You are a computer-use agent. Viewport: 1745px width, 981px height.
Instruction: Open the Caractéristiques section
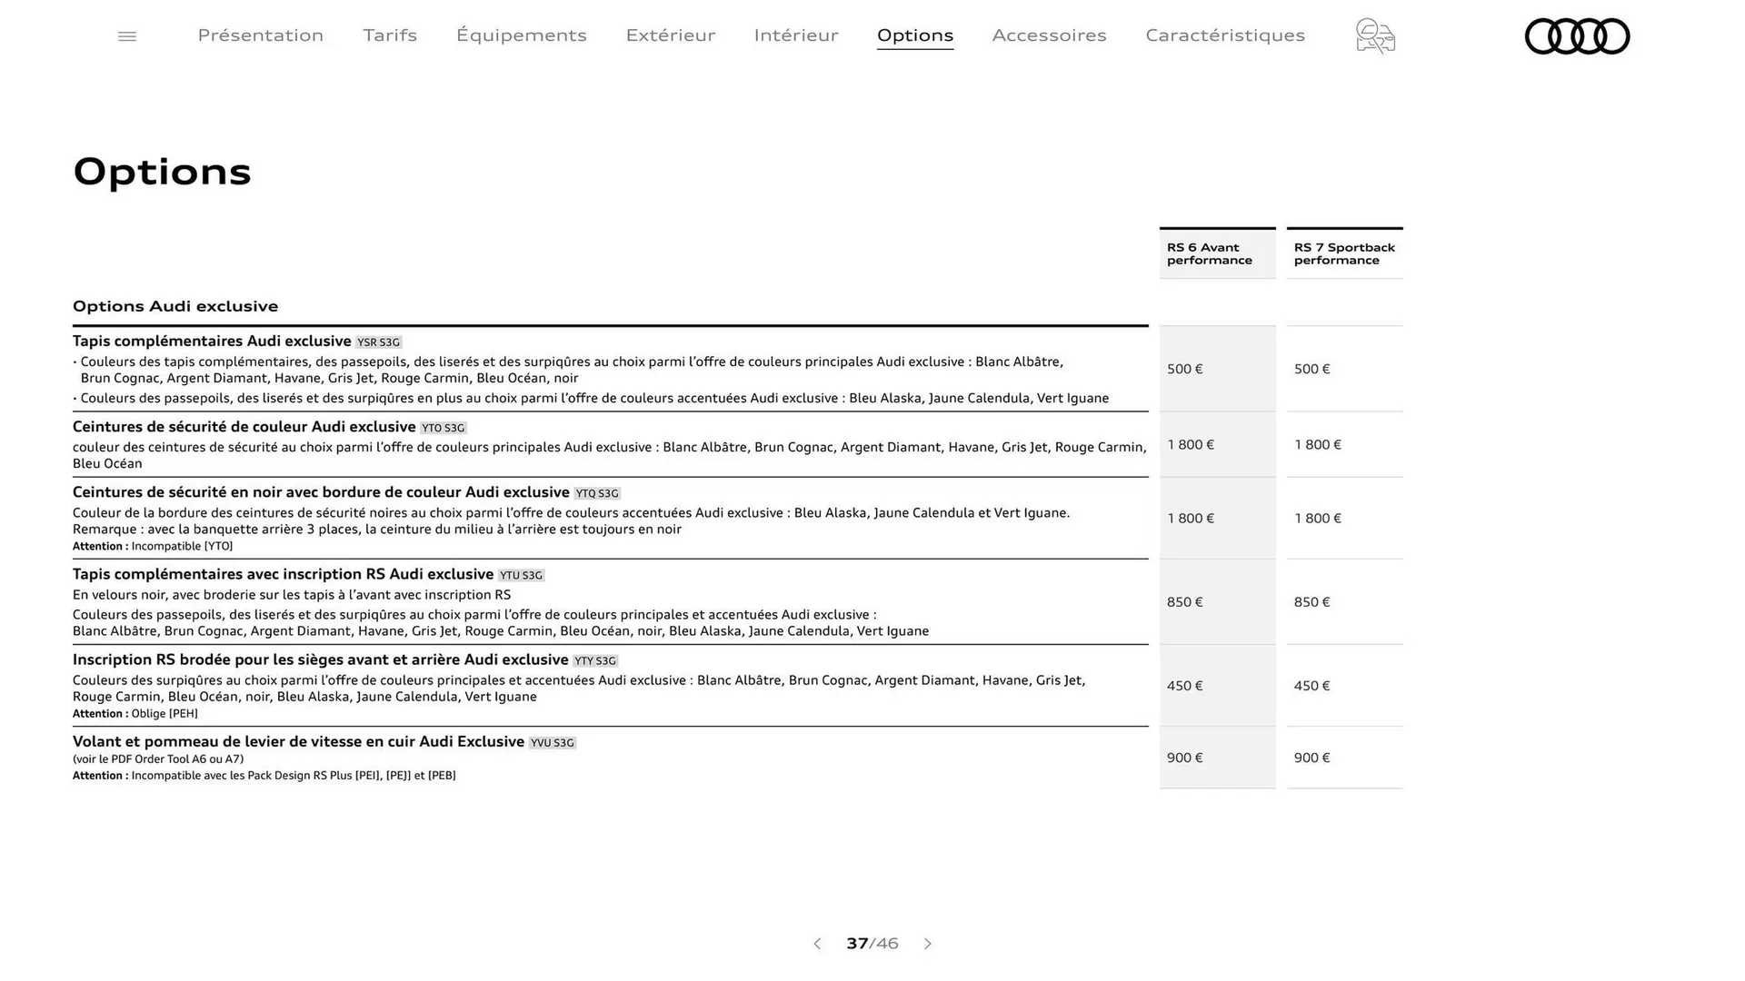[1224, 35]
